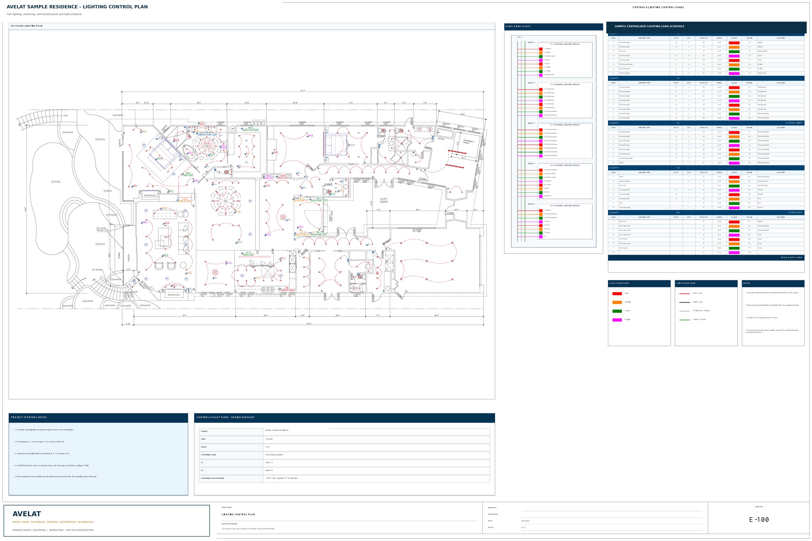
Task: Click the 'LOAD COLOR CODE' legend header
Action: click(639, 283)
